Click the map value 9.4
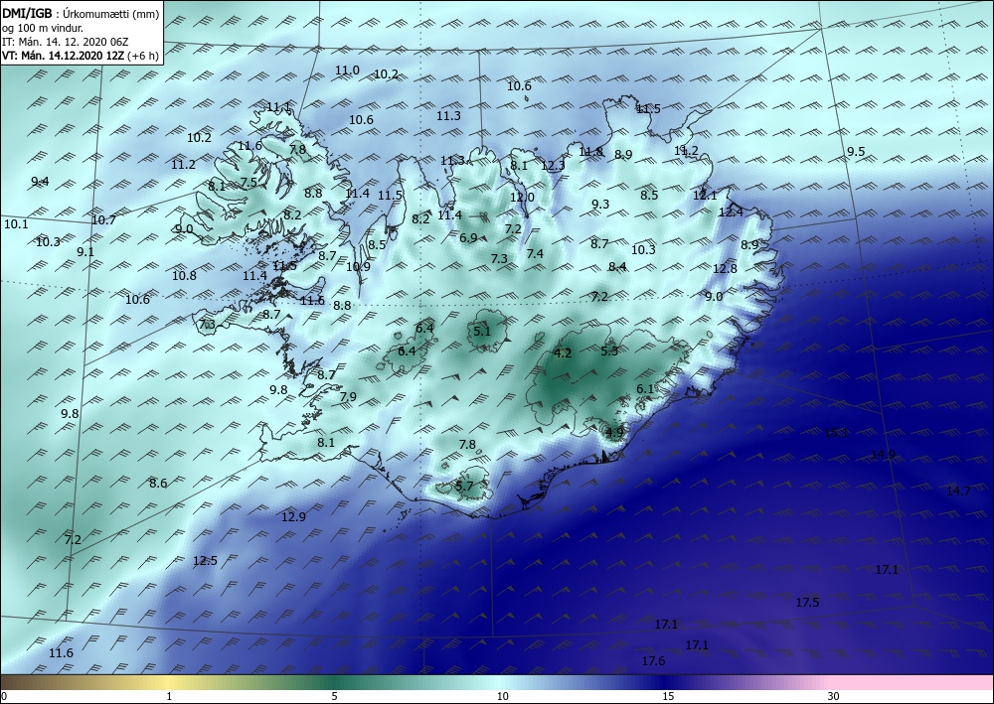 click(x=40, y=182)
